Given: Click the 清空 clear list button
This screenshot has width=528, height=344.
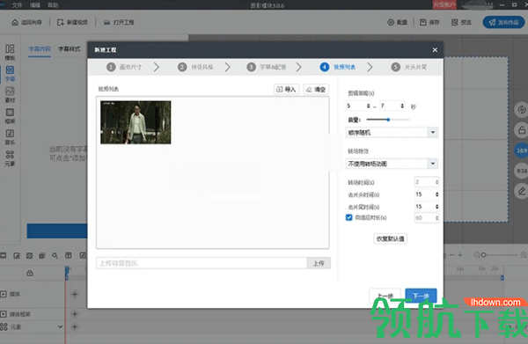Looking at the screenshot, I should pyautogui.click(x=316, y=89).
